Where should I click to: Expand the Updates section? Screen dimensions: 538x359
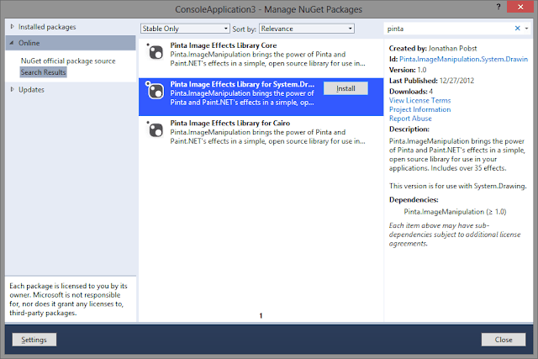pos(12,90)
